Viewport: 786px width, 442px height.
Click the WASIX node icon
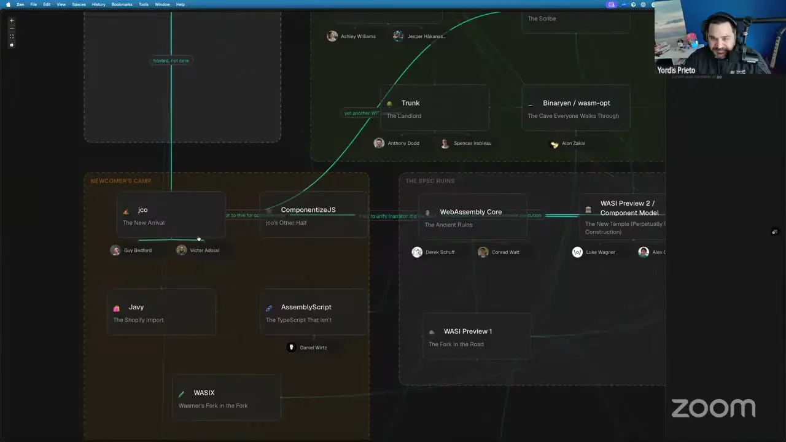point(181,394)
